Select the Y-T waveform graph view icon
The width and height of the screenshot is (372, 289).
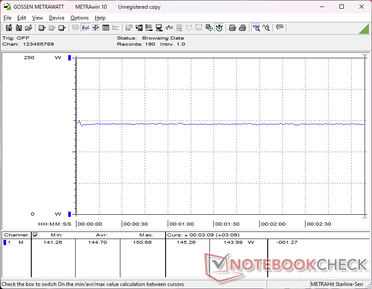coord(86,28)
